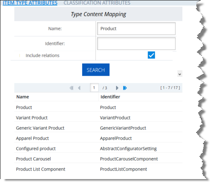Go to first page of results
The width and height of the screenshot is (210, 183).
point(72,88)
